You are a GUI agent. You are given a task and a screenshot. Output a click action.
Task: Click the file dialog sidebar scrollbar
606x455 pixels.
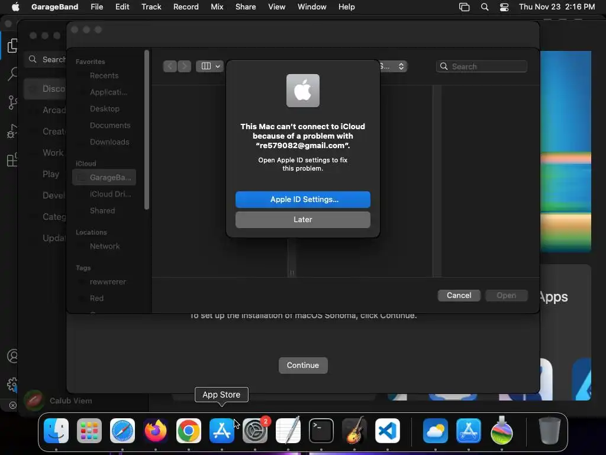(x=147, y=130)
